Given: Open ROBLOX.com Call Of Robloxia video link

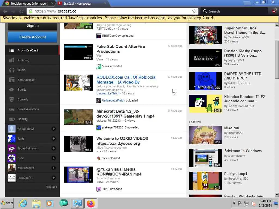Looking at the screenshot, I should tap(126, 80).
